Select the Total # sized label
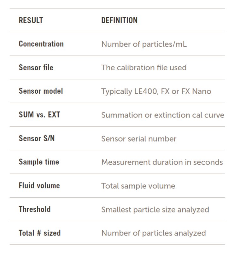The height and width of the screenshot is (256, 246). point(40,233)
